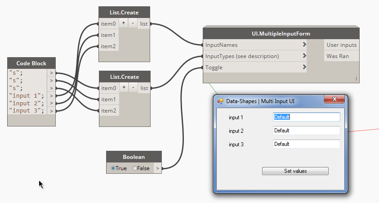Click the input 3 text field in dialog
The width and height of the screenshot is (379, 203).
(307, 144)
